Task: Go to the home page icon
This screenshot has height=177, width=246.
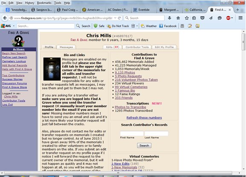Action: (x=178, y=18)
